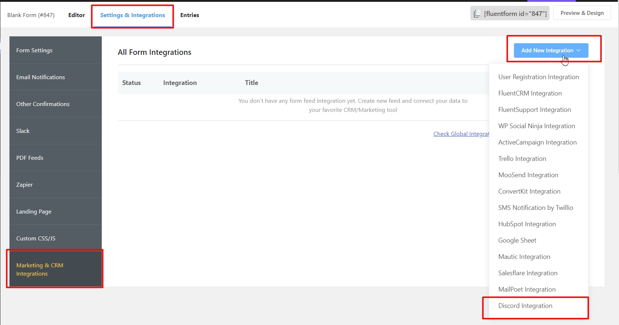This screenshot has height=325, width=619.
Task: Copy the fluentform shortcode icon
Action: pyautogui.click(x=477, y=14)
